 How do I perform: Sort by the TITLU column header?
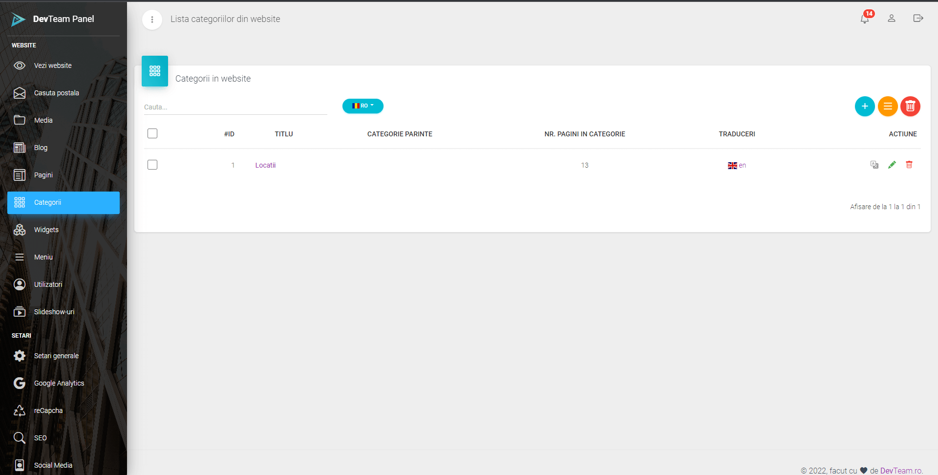click(x=283, y=134)
